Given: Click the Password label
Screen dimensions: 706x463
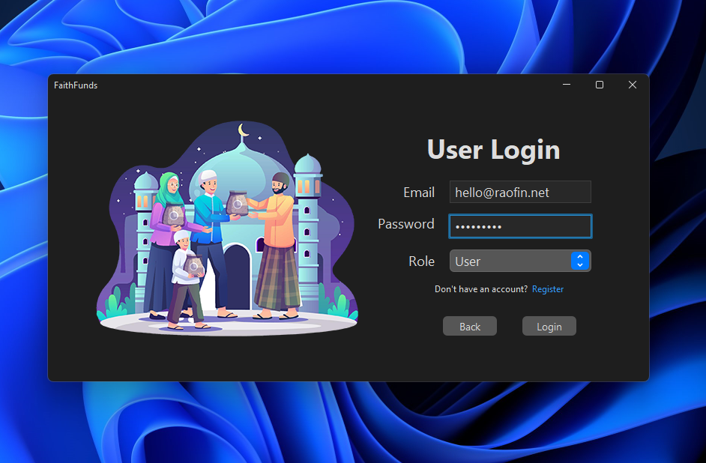Looking at the screenshot, I should [x=405, y=224].
